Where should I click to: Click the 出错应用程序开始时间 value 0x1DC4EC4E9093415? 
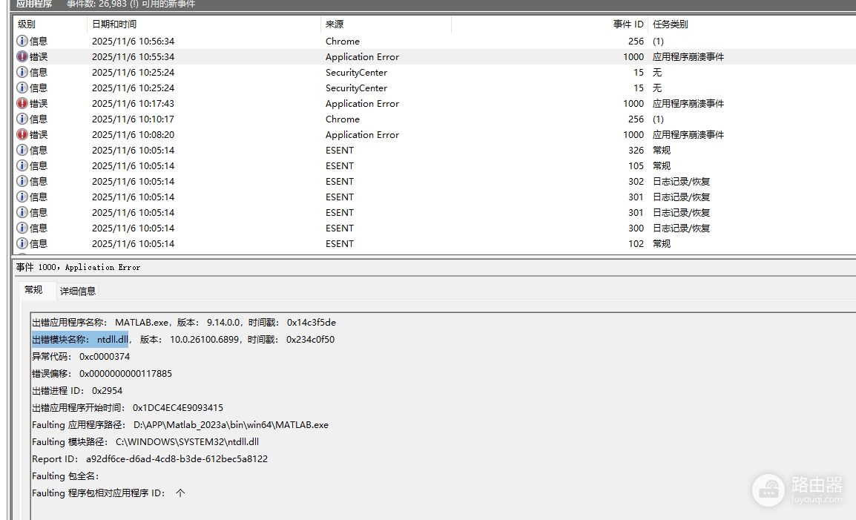pos(178,407)
